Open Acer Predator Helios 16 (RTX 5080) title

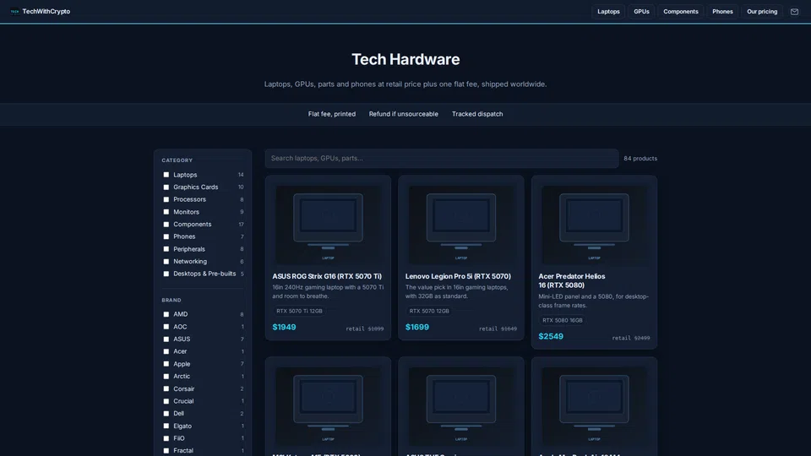[572, 280]
